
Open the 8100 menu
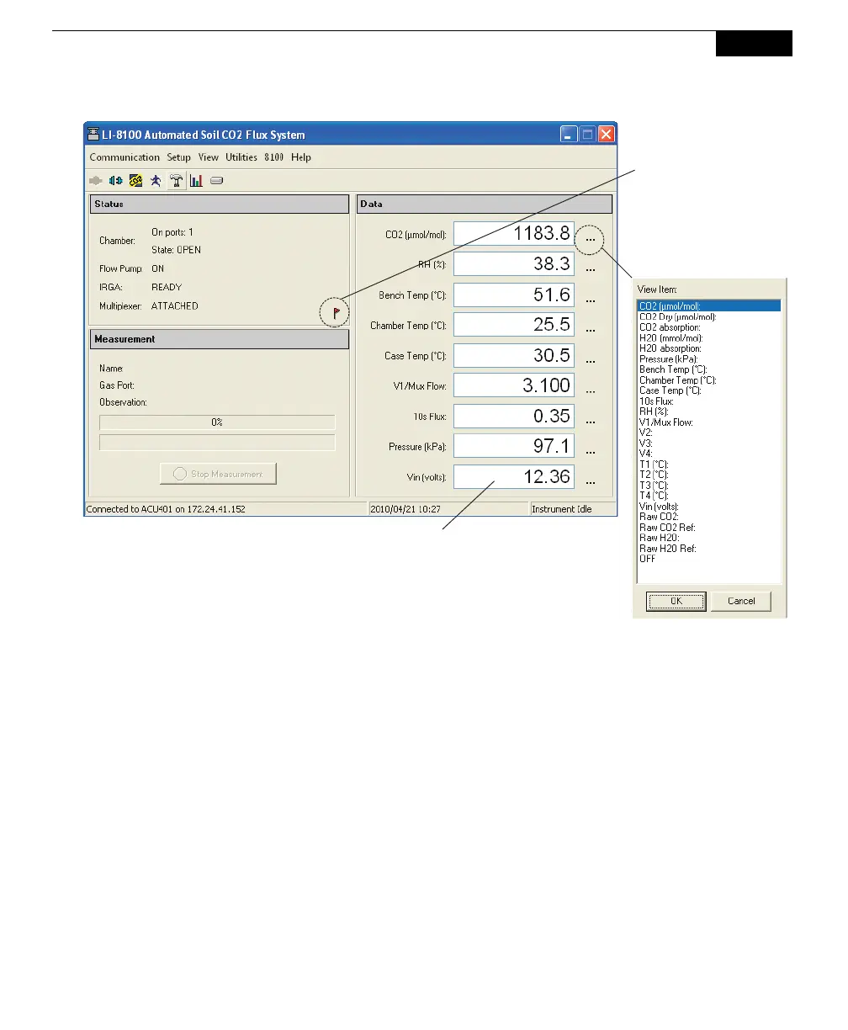pyautogui.click(x=273, y=157)
